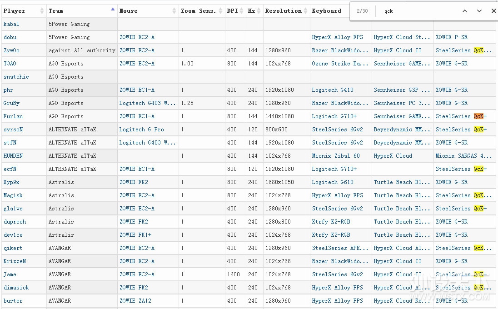Viewport: 498px width, 309px height.
Task: Open player Furlan's page
Action: [x=13, y=116]
